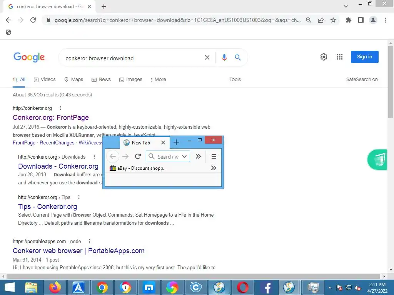Expand bookmarks overflow chevrons next to eBay
This screenshot has height=295, width=394.
[214, 168]
